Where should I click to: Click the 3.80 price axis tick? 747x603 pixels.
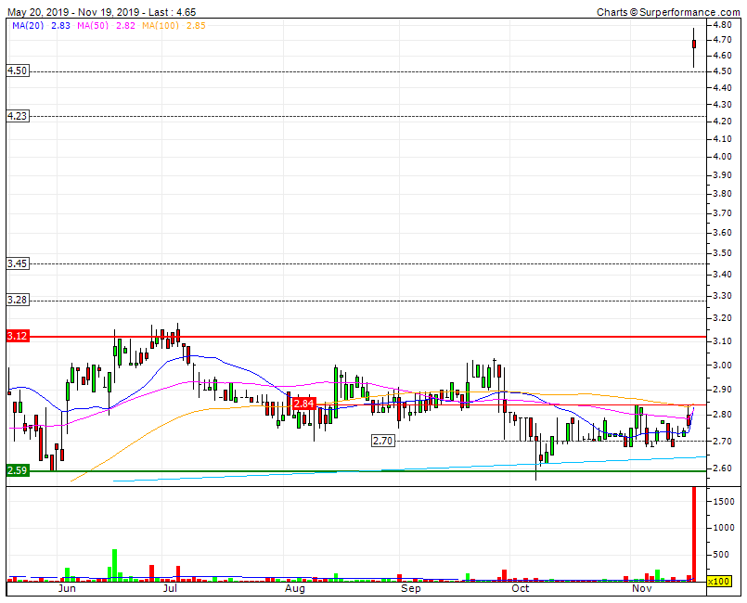tap(722, 193)
